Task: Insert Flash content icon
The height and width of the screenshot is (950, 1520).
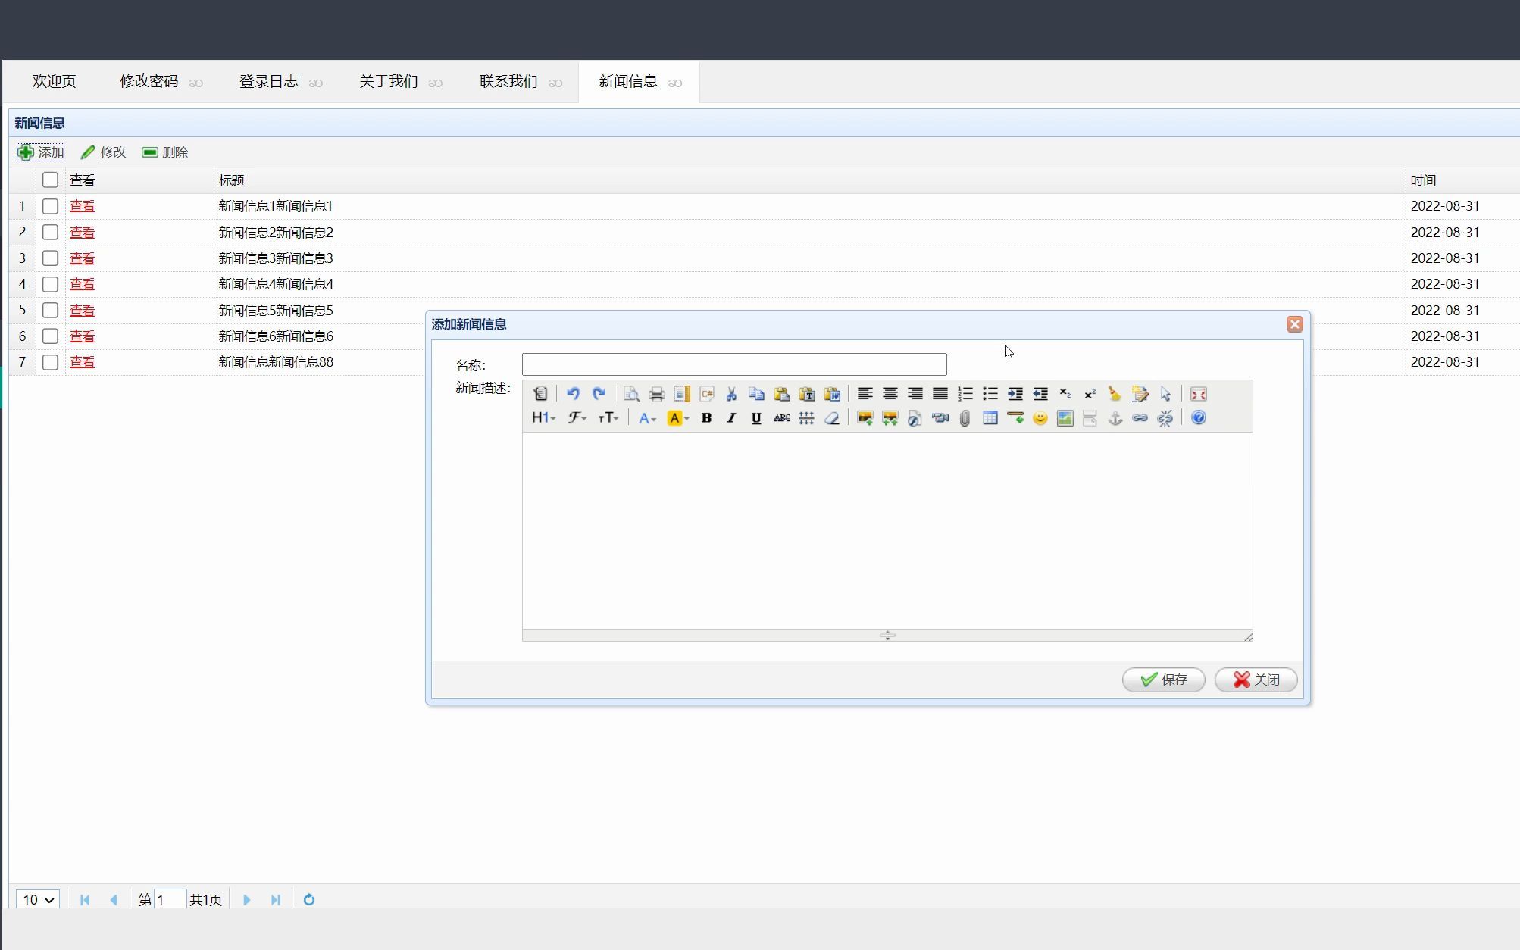Action: click(915, 418)
